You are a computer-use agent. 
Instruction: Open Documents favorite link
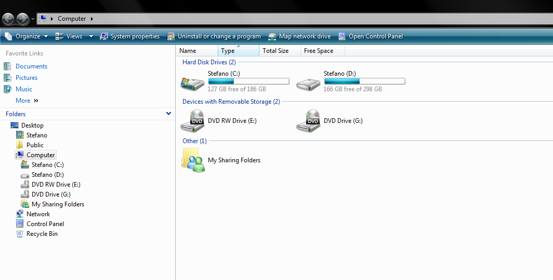click(31, 66)
